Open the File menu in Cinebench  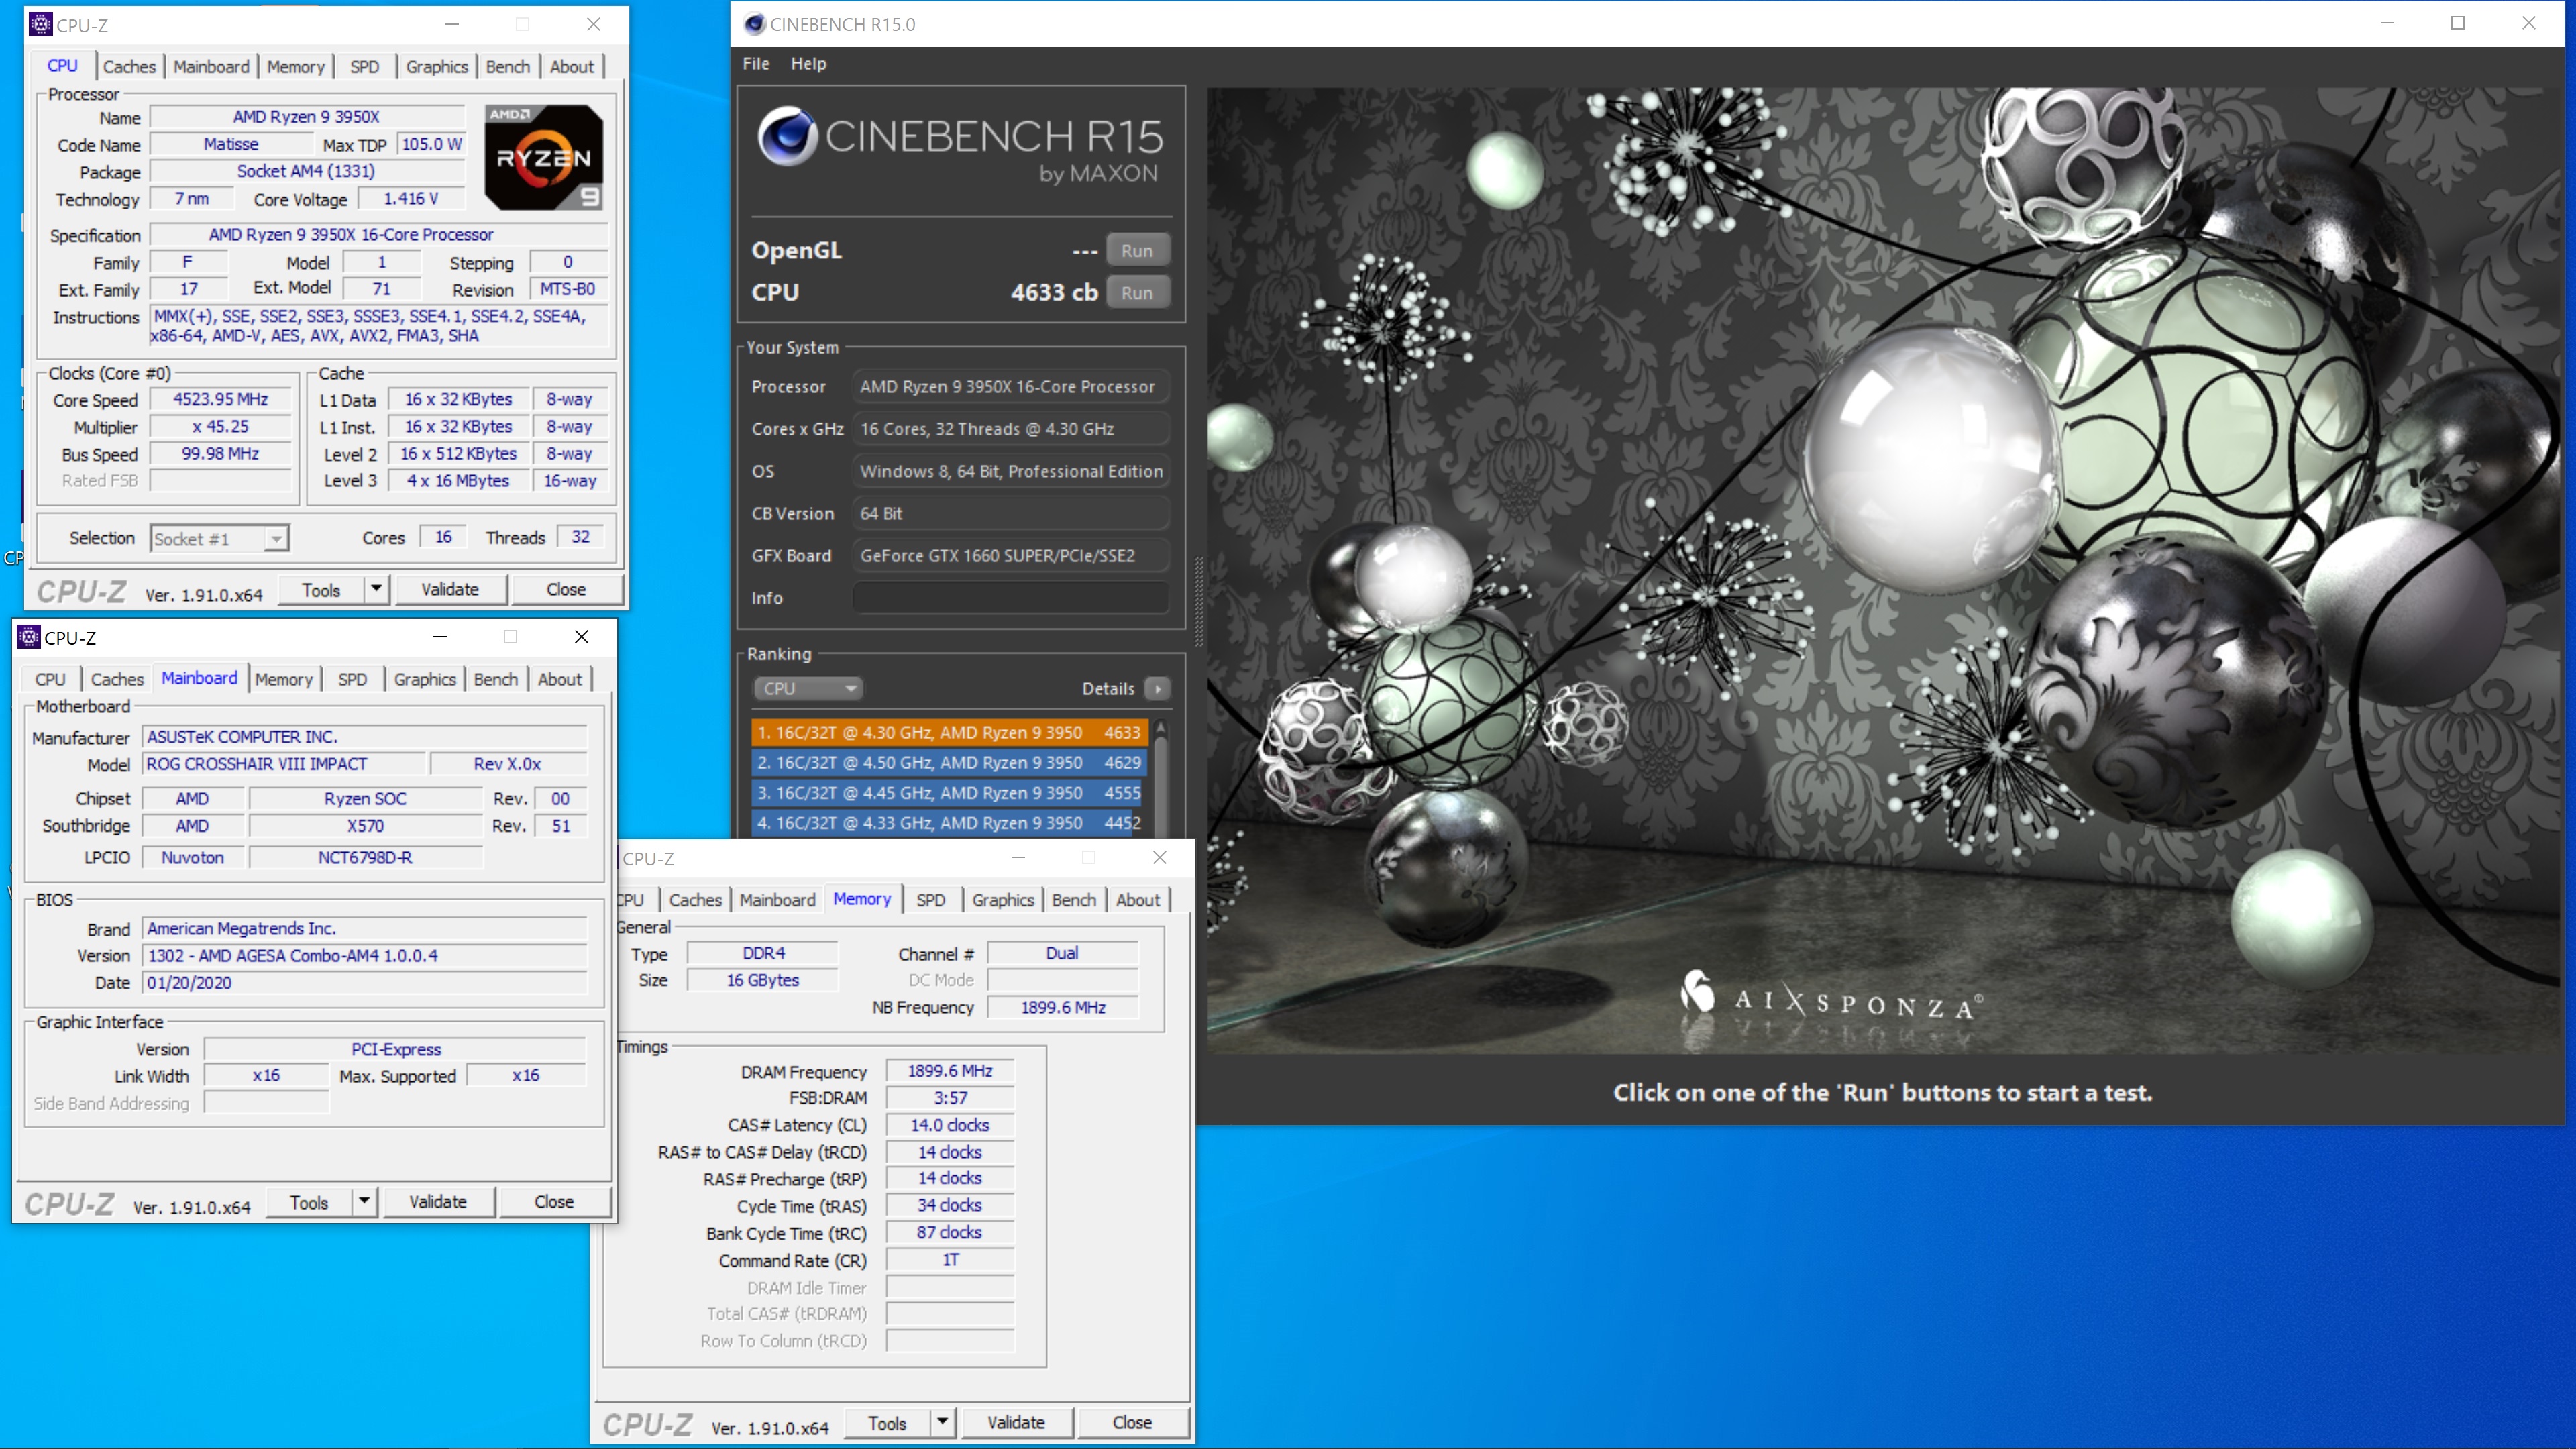click(755, 63)
